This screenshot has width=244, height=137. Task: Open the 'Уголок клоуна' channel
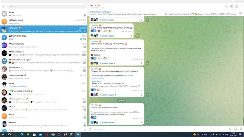44,77
